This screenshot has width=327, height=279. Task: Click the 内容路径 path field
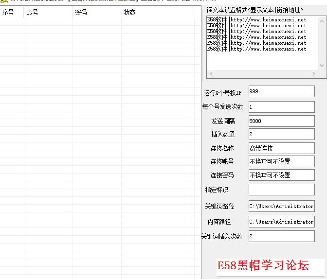(281, 222)
